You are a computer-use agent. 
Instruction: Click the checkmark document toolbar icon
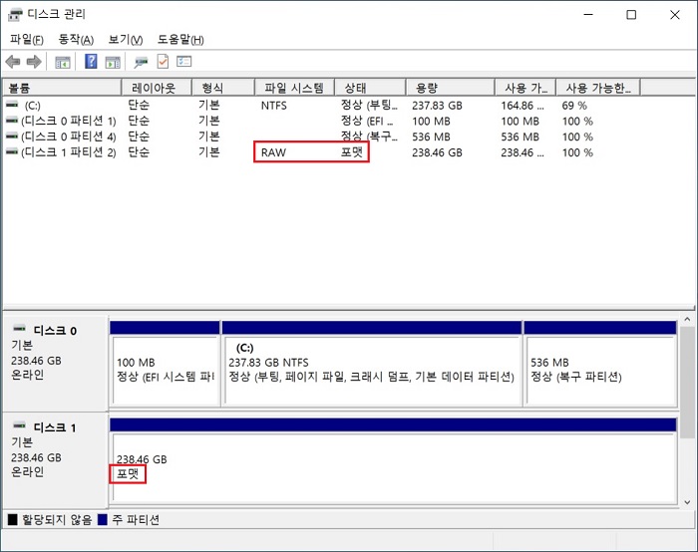pos(163,62)
